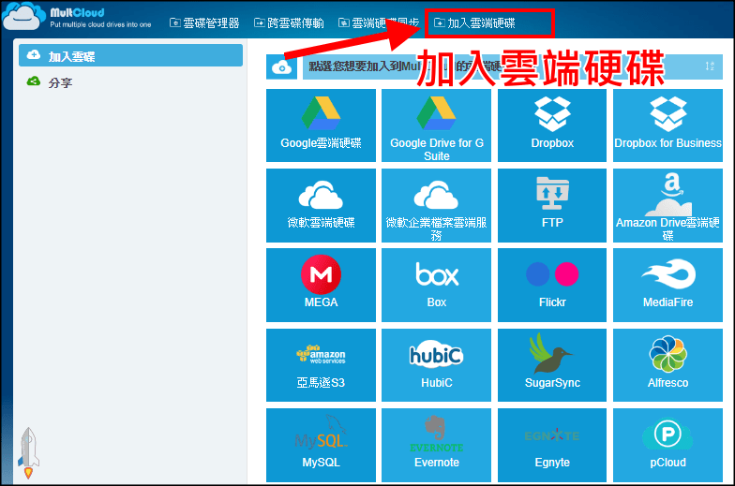Choose the Egnyte tile

pyautogui.click(x=551, y=446)
